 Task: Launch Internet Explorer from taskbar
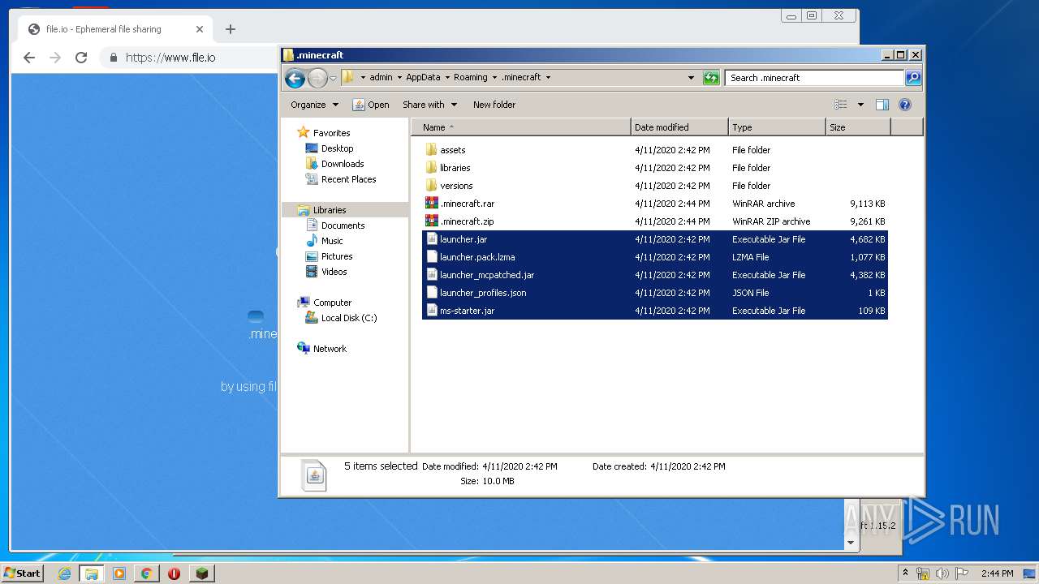[x=64, y=573]
